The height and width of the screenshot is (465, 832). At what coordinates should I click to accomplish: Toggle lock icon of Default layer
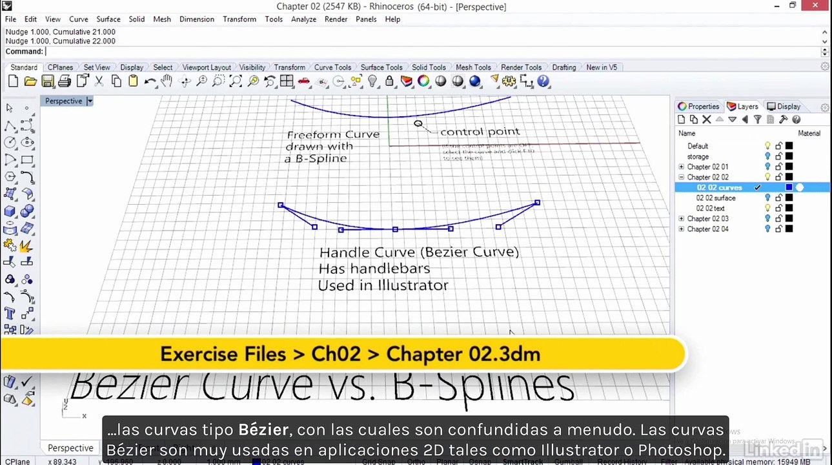778,146
